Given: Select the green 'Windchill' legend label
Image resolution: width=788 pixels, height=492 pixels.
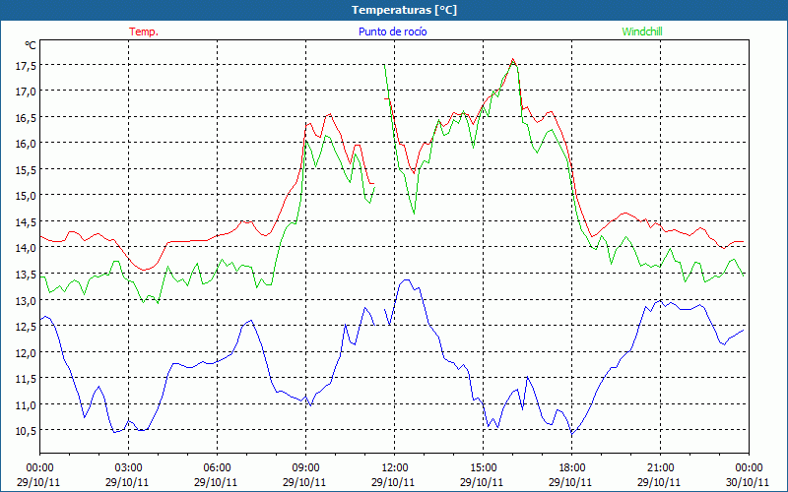Looking at the screenshot, I should coord(642,31).
